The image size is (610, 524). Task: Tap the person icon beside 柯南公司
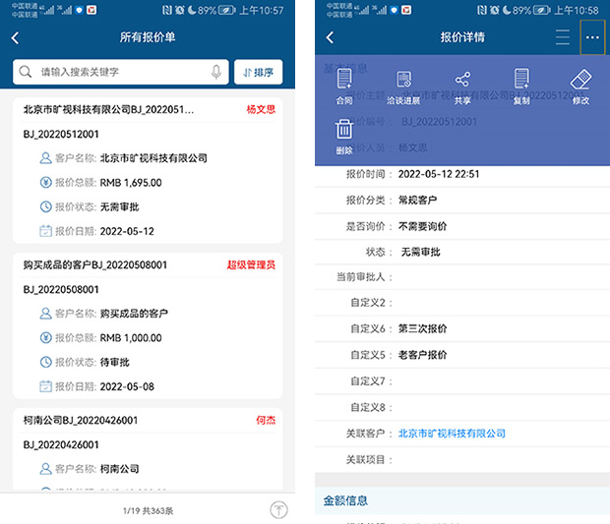pyautogui.click(x=46, y=469)
